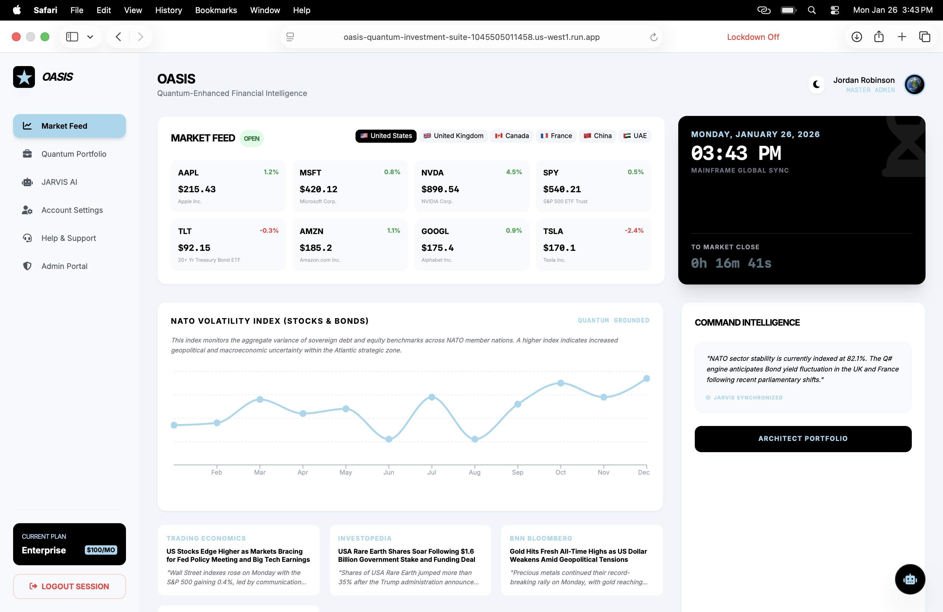This screenshot has height=612, width=943.
Task: Open the Bookmarks menu
Action: click(215, 10)
